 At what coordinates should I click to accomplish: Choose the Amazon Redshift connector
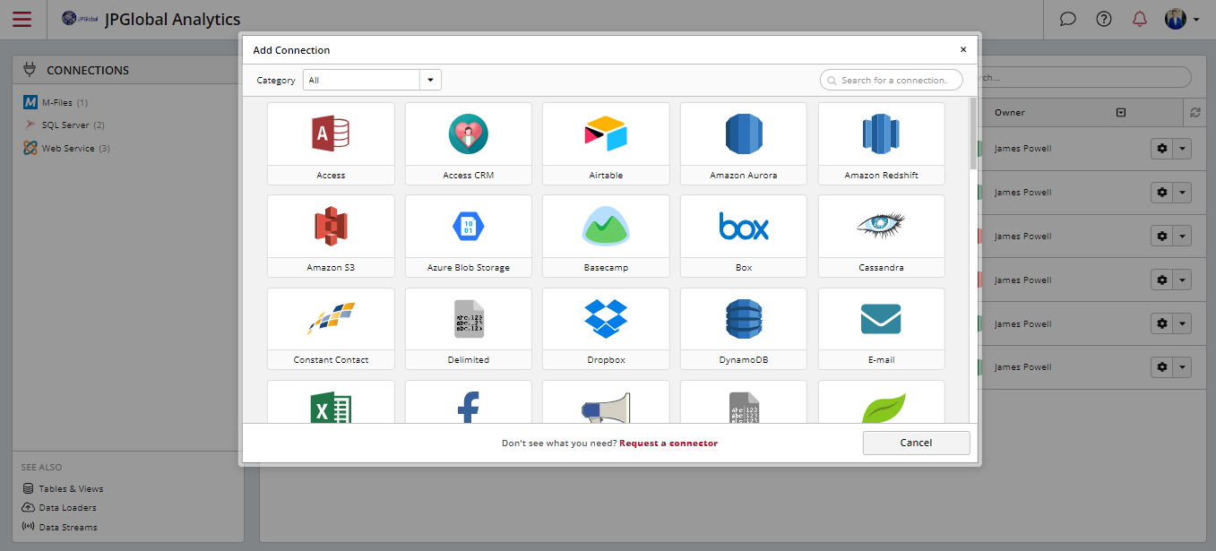tap(882, 143)
